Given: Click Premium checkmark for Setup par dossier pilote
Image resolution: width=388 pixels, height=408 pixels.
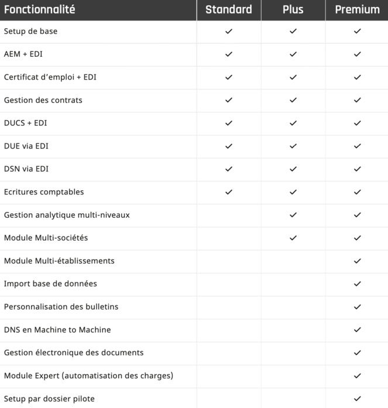Looking at the screenshot, I should [358, 399].
